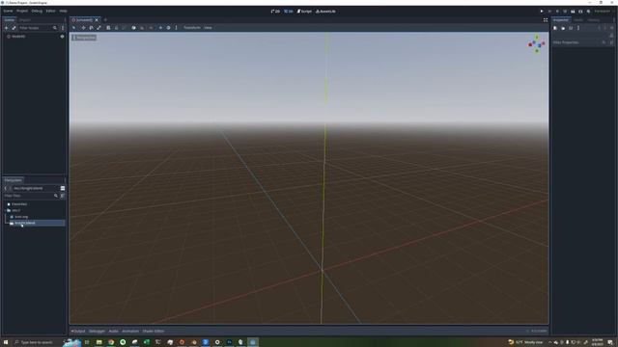Toggle visibility of the Node3D node
This screenshot has width=618, height=347.
click(x=62, y=37)
